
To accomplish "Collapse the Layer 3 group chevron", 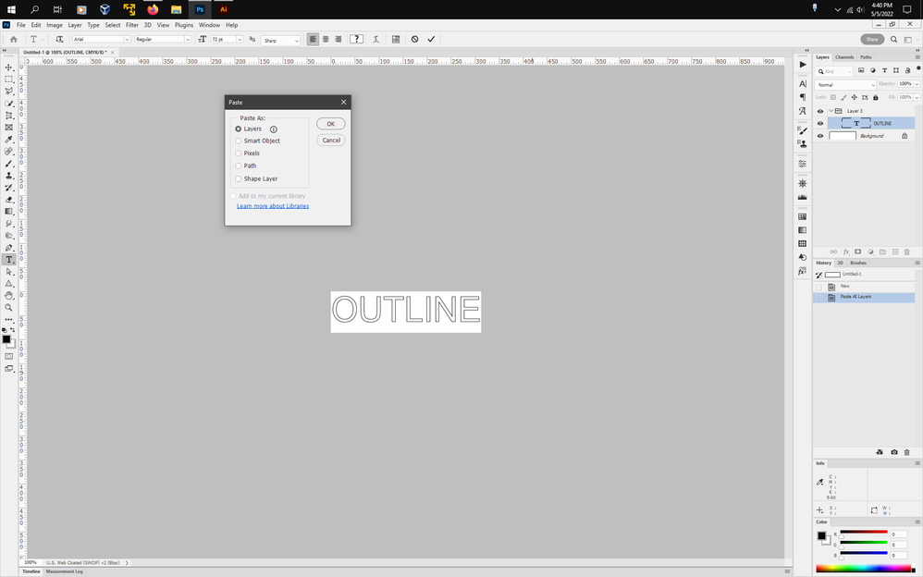I will click(831, 109).
